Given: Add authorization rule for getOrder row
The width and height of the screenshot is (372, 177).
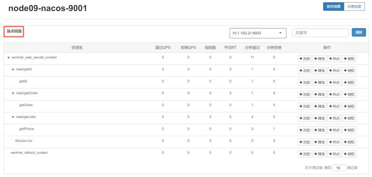Looking at the screenshot, I should tap(349, 106).
